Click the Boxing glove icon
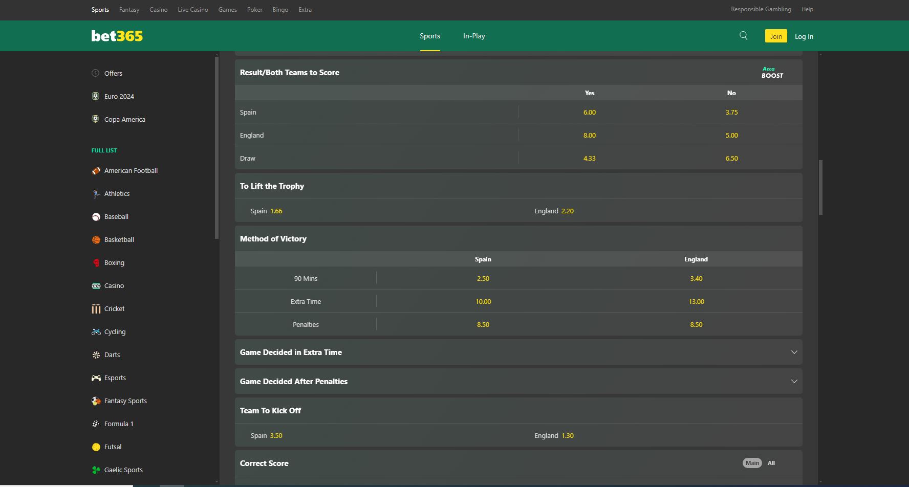Screen dimensions: 909x487 click(x=96, y=263)
